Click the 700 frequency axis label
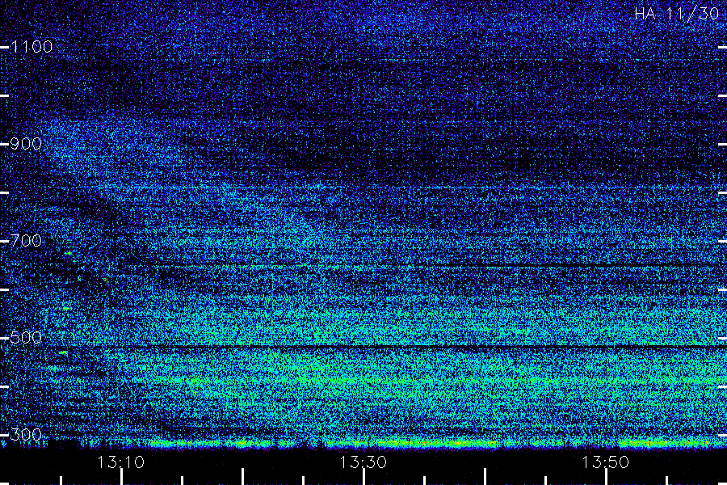The image size is (727, 485). 26,240
